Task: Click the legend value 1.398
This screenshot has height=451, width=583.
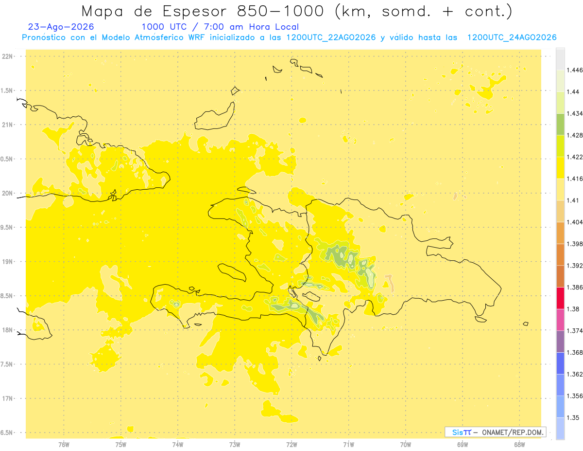Action: 575,244
